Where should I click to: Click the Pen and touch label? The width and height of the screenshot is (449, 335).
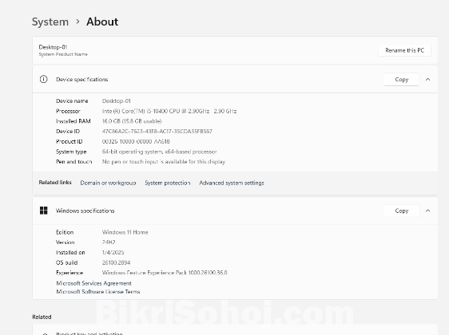pos(74,162)
